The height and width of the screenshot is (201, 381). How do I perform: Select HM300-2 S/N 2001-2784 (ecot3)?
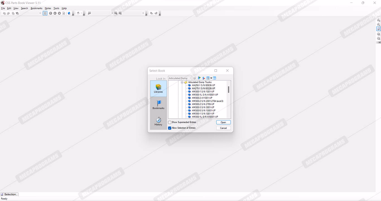208,101
